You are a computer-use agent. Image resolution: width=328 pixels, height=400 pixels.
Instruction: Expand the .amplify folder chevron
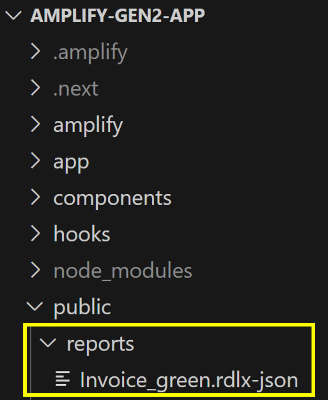(x=35, y=51)
